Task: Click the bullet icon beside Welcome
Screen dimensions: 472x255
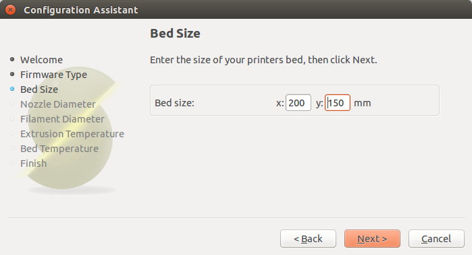Action: (12, 59)
